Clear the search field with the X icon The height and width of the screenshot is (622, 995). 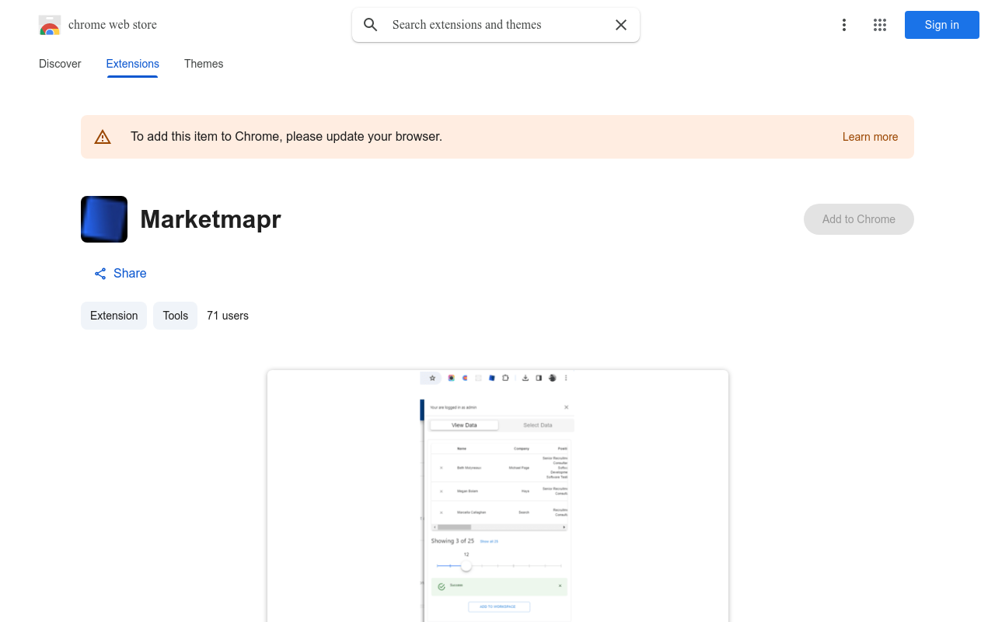coord(621,25)
